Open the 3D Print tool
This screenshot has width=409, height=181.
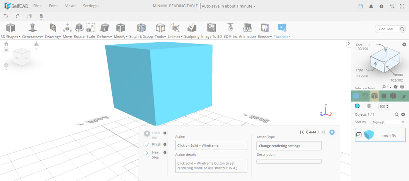[230, 31]
